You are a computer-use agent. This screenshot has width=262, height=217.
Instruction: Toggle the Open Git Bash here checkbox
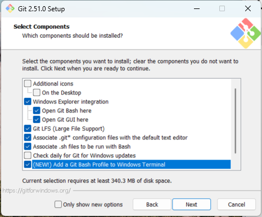37,111
